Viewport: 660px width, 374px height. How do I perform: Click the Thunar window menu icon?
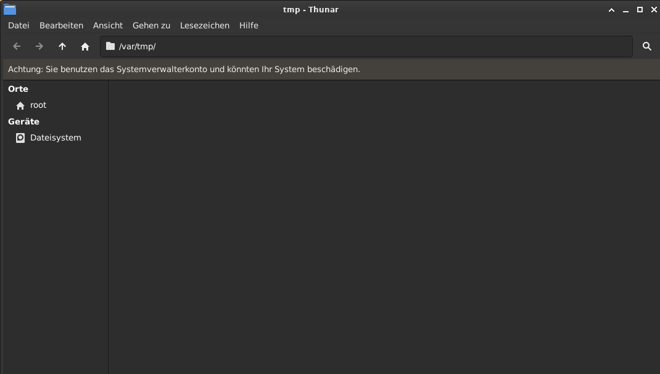click(10, 9)
